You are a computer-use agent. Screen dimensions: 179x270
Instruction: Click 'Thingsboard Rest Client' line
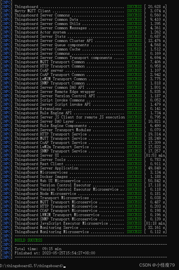[x=84, y=164]
